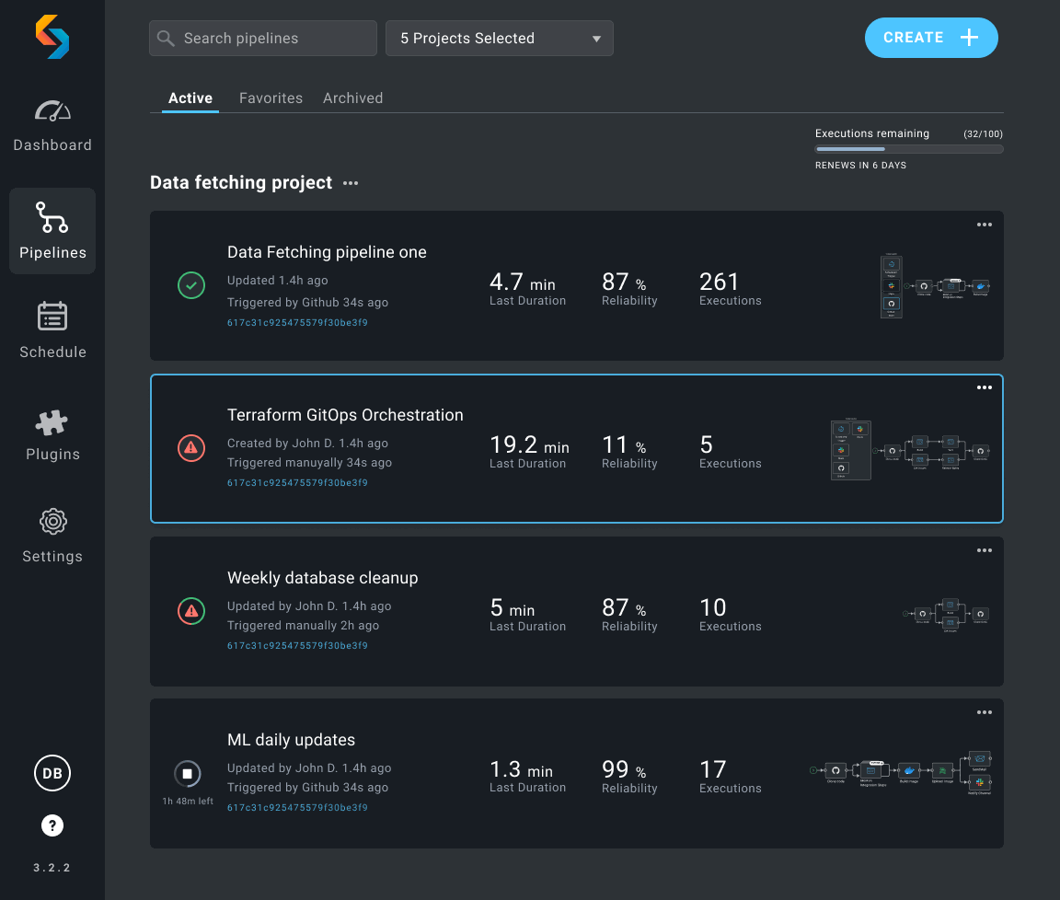Go to Plugins puzzle icon
Image resolution: width=1060 pixels, height=900 pixels.
pyautogui.click(x=52, y=422)
